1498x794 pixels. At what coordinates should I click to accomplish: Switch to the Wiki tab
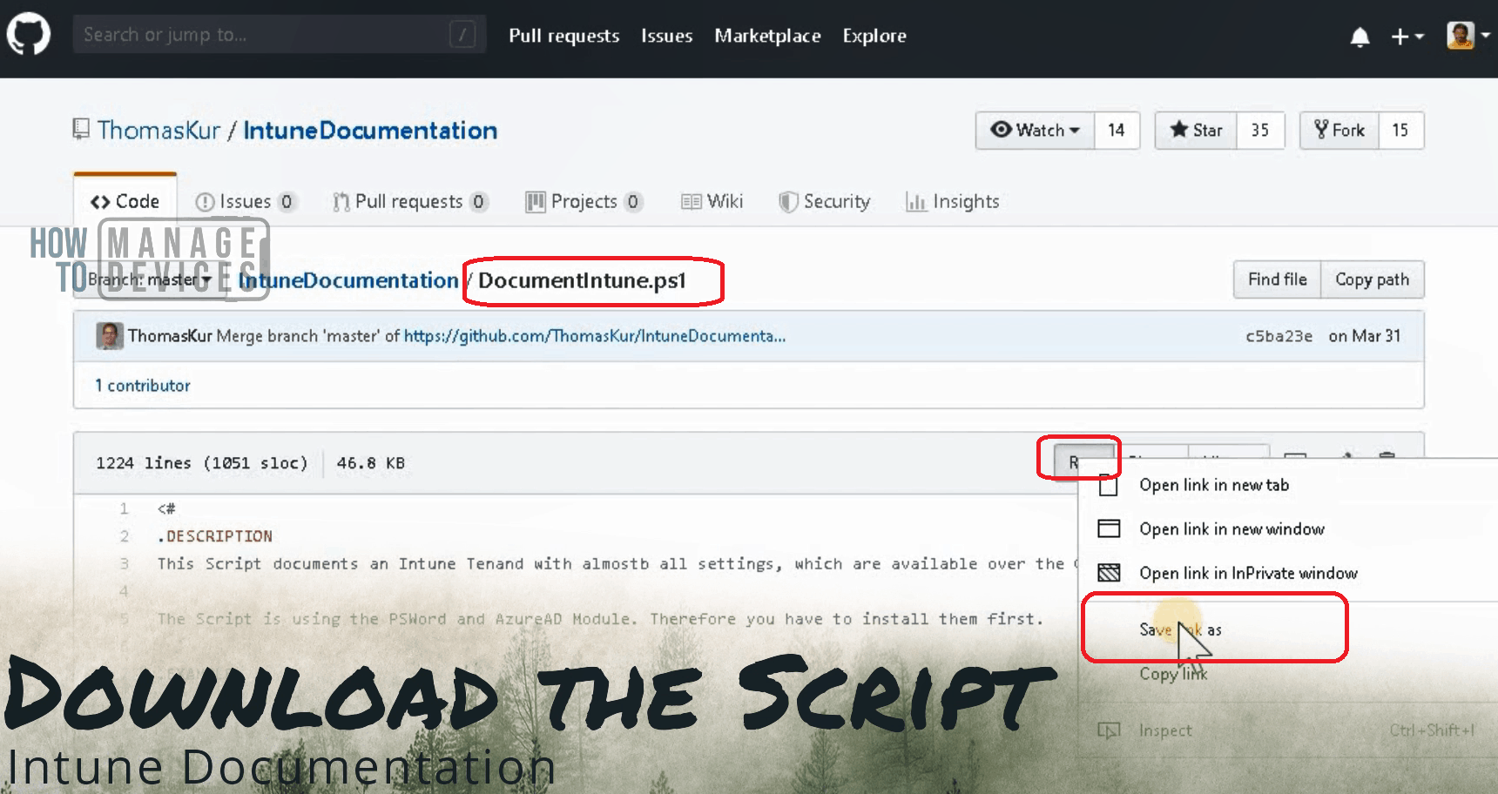[712, 202]
